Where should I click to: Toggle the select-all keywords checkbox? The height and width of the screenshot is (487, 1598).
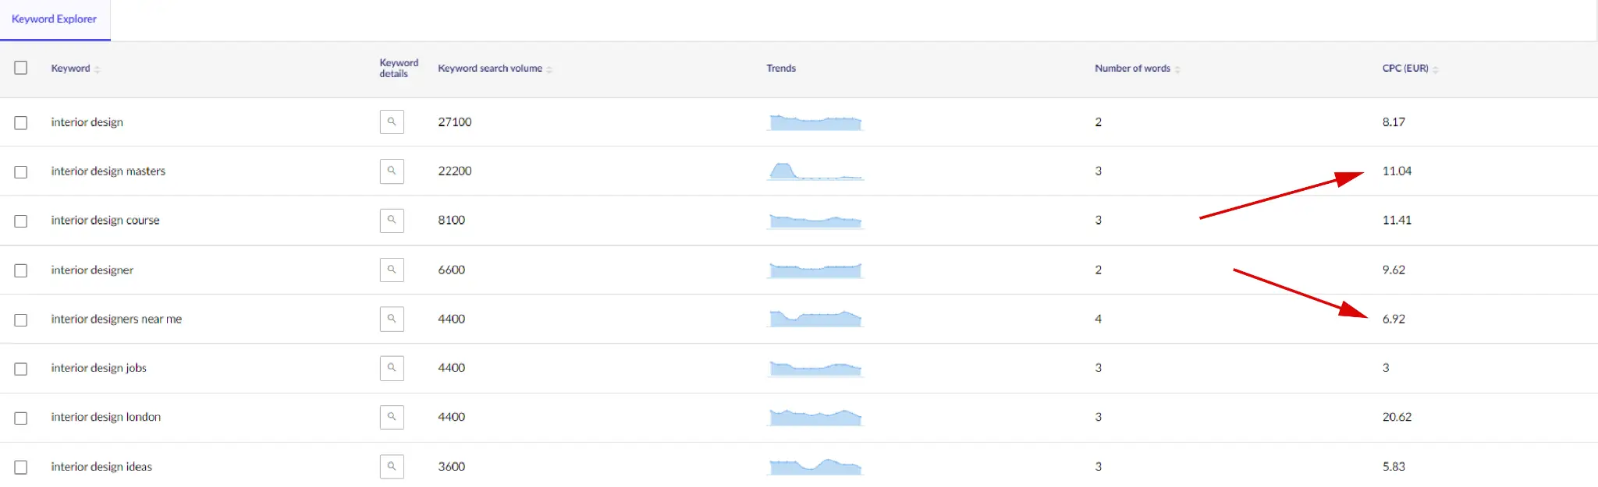tap(21, 68)
